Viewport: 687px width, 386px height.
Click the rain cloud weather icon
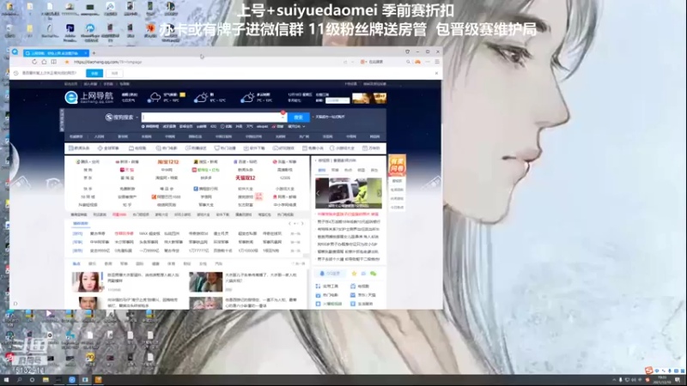(x=154, y=97)
